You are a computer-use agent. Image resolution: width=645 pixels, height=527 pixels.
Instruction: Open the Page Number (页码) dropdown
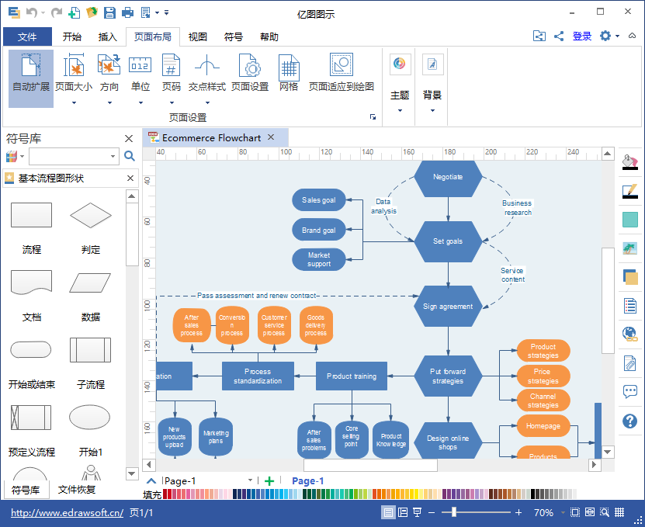(171, 78)
